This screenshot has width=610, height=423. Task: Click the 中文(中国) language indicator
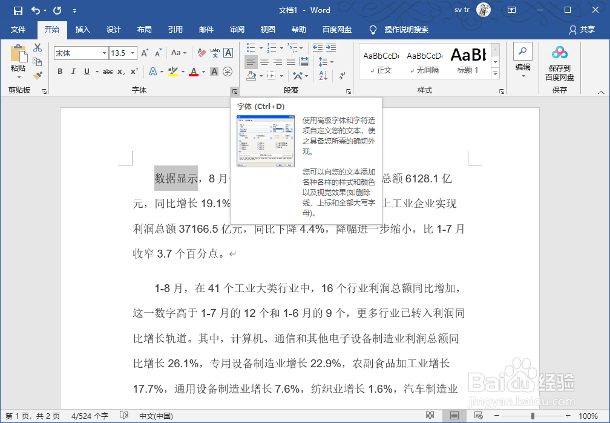coord(156,416)
